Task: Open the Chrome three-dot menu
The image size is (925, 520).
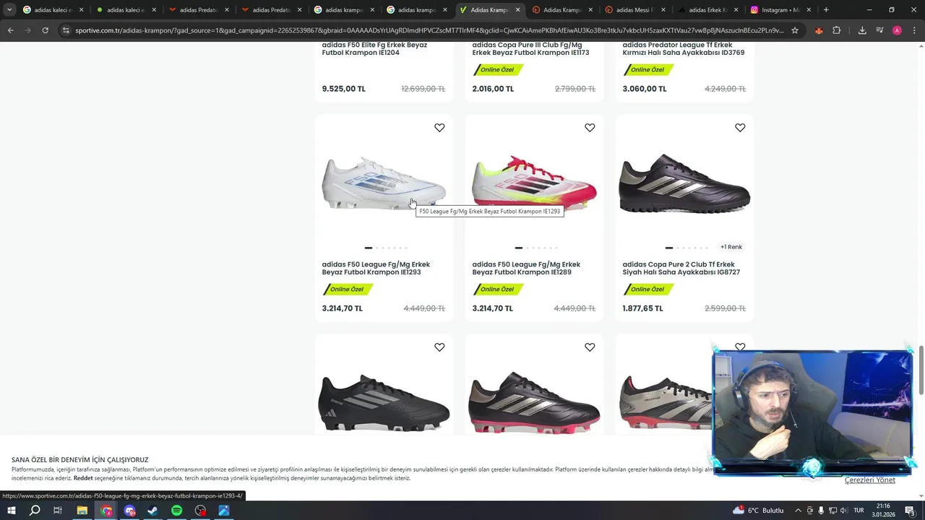Action: [914, 30]
